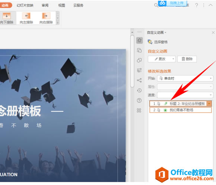Select animation item 我们青春不散场
Viewport: 216px width, 185px height.
[181, 110]
